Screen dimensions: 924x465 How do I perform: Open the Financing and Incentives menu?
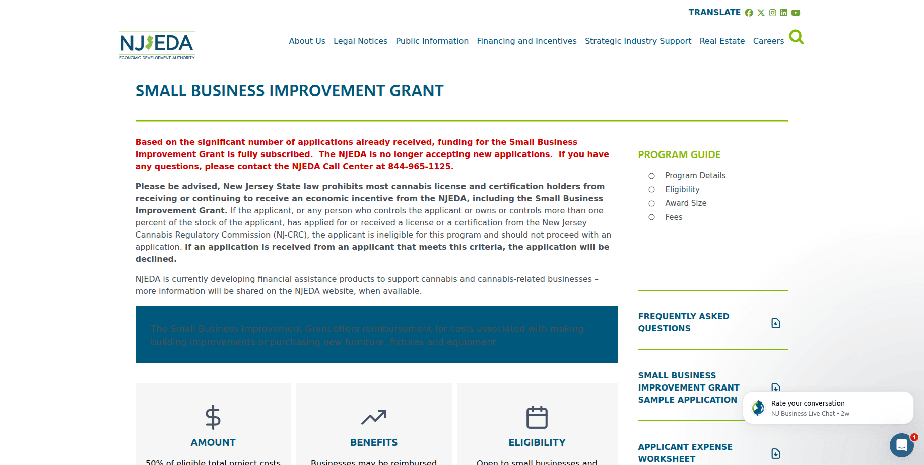[x=526, y=41]
